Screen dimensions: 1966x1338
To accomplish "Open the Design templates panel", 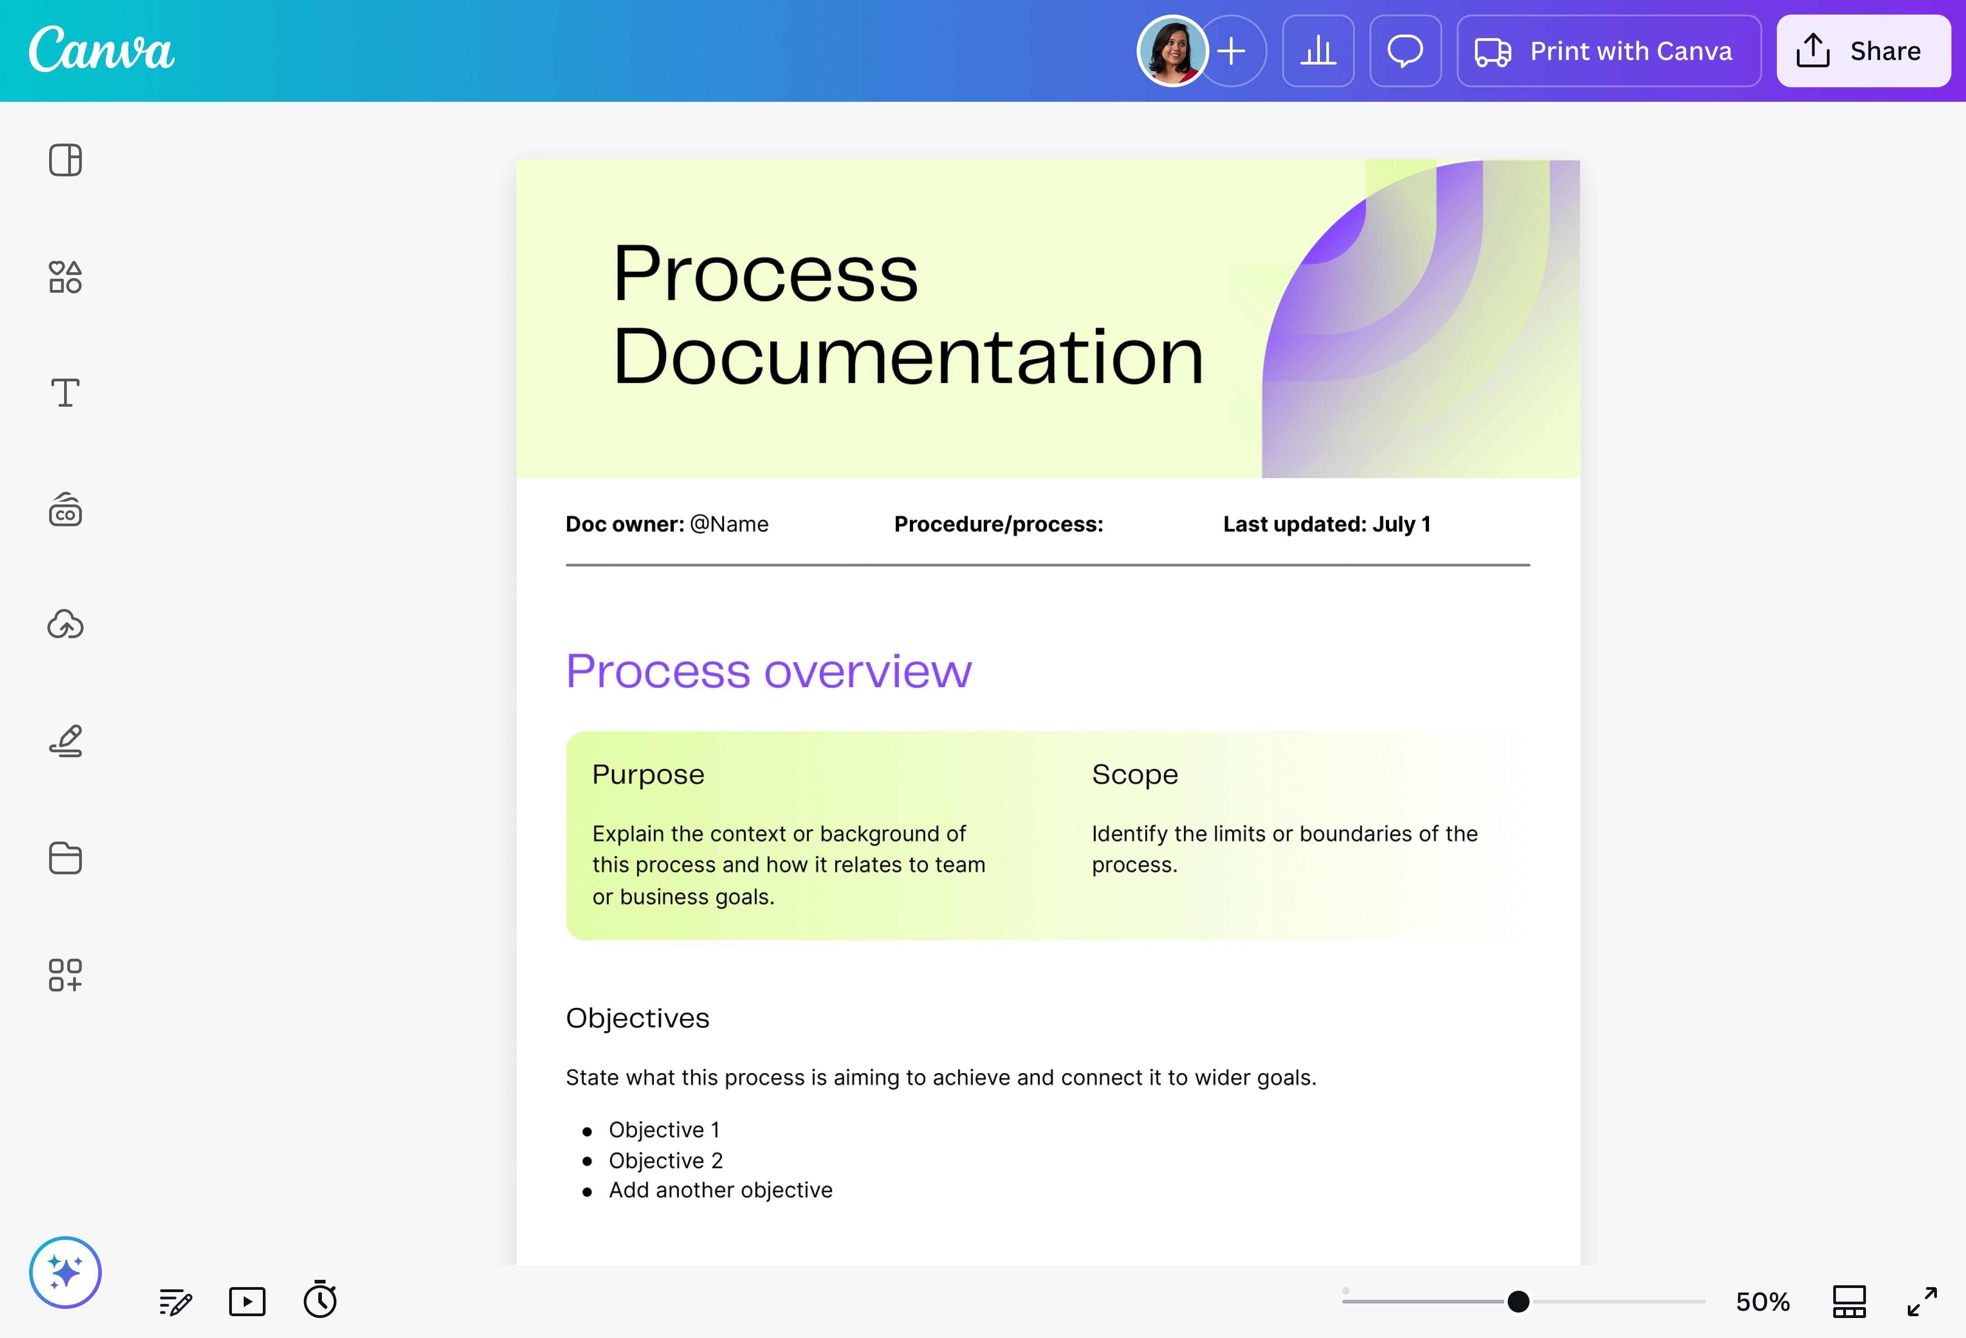I will coord(65,160).
